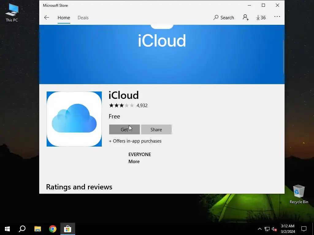Click the Ratings and reviews heading
The height and width of the screenshot is (235, 314).
pos(79,187)
